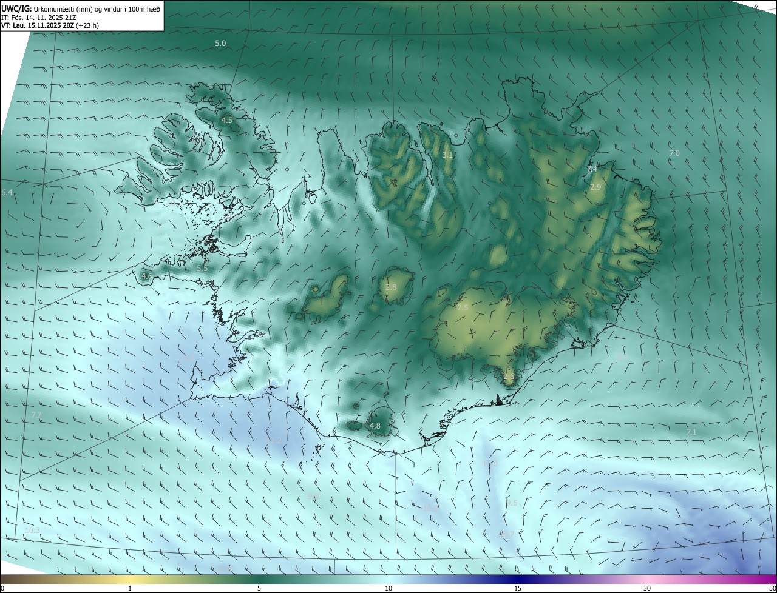
Task: Click the colorbar tick label 15
Action: pyautogui.click(x=518, y=589)
